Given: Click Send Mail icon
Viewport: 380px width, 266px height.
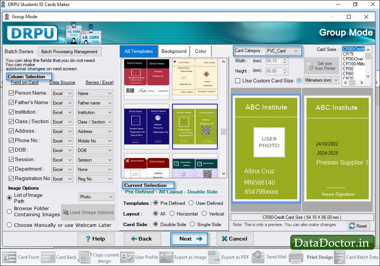Looking at the screenshot, I should (x=258, y=257).
